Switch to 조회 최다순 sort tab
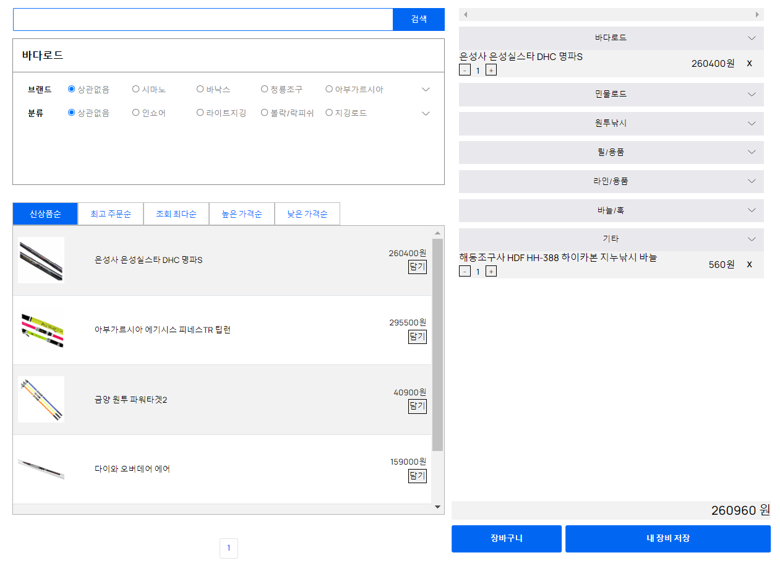 click(176, 214)
